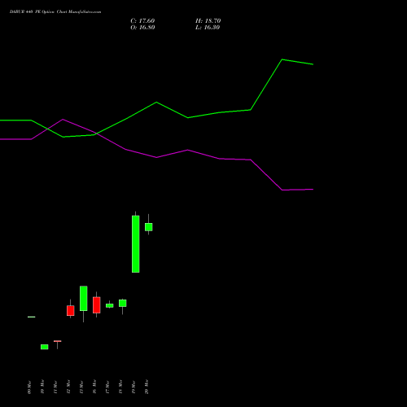This screenshot has height=407, width=407.
Task: Select the flat green dash candle for 09 Mar
Action: pyautogui.click(x=32, y=317)
